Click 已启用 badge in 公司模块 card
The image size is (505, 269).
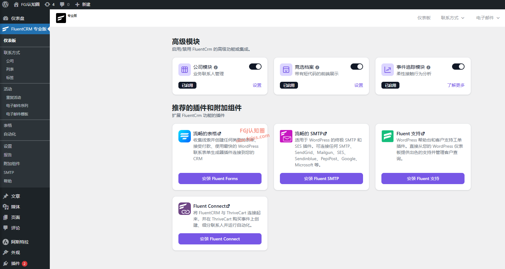(187, 85)
